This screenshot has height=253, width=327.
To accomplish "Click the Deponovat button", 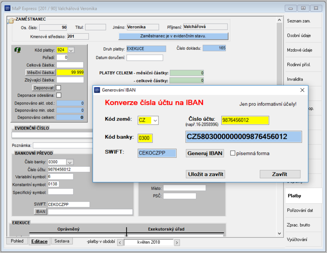I will tap(43, 88).
